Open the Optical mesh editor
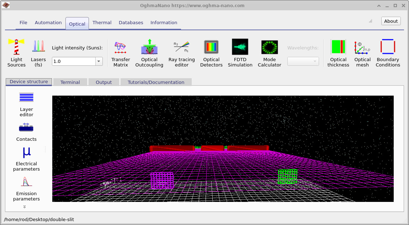Viewport: 409px width, 225px height. coord(362,52)
